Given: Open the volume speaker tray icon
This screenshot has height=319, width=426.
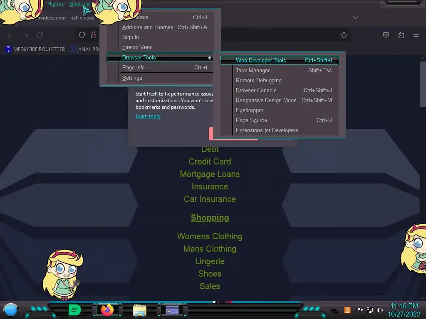Looking at the screenshot, I should point(380,310).
